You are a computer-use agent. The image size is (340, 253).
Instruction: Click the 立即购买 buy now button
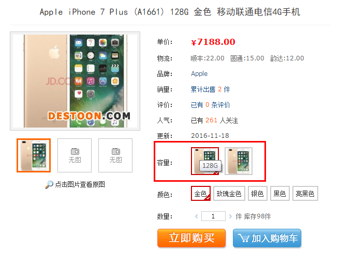(191, 238)
